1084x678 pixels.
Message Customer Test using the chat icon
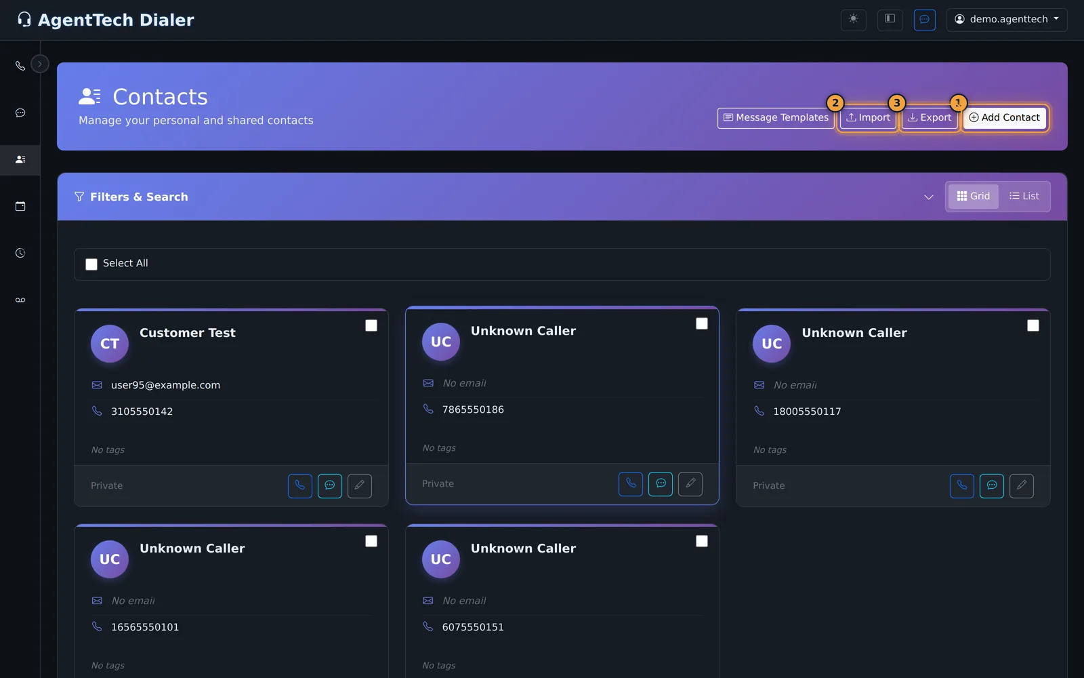[330, 485]
